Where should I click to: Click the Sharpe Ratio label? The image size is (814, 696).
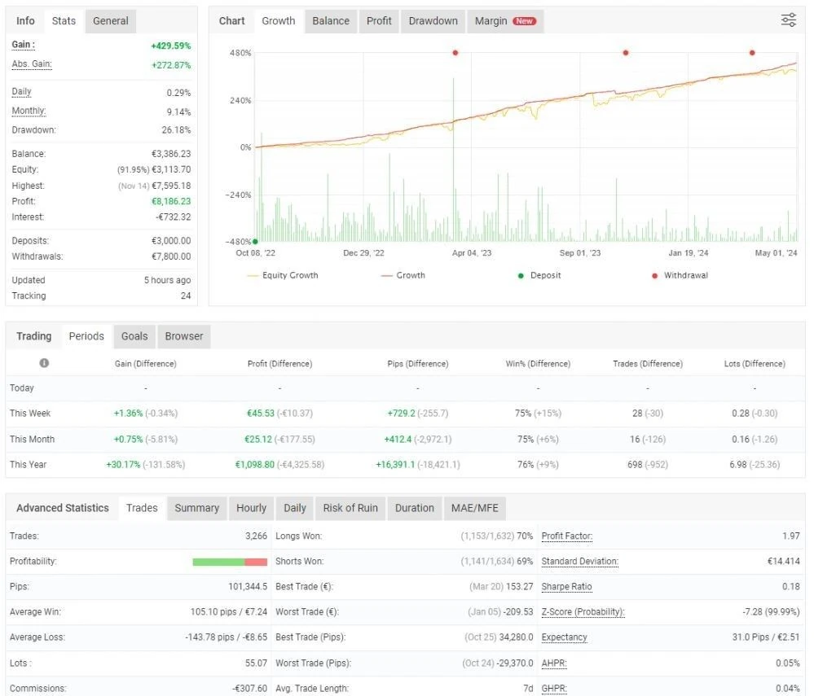coord(566,587)
